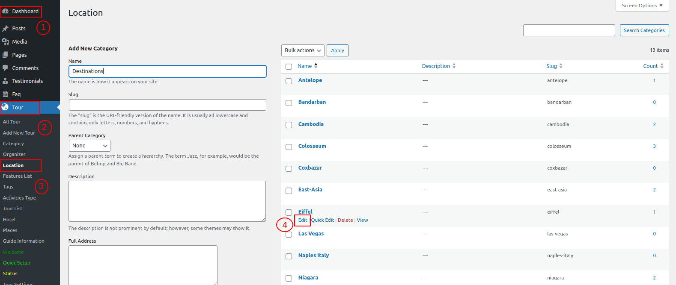Screen dimensions: 676x285
Task: Focus the Slug text field
Action: 167,105
